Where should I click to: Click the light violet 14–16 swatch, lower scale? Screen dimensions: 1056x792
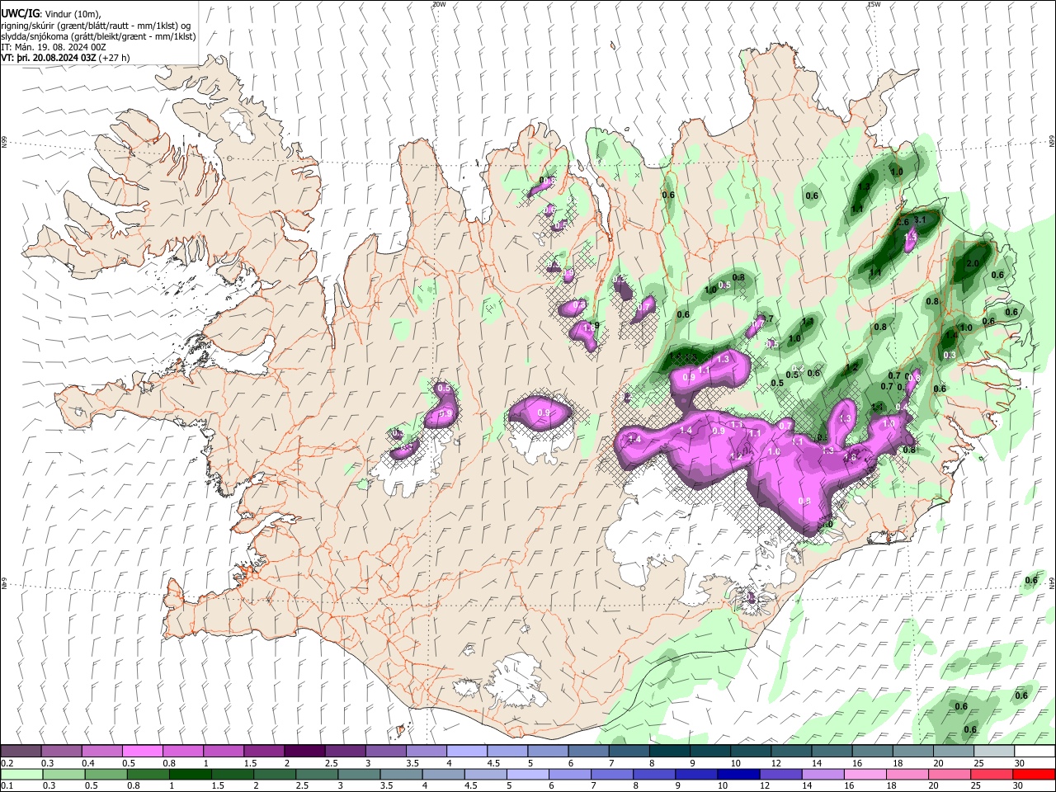[822, 775]
